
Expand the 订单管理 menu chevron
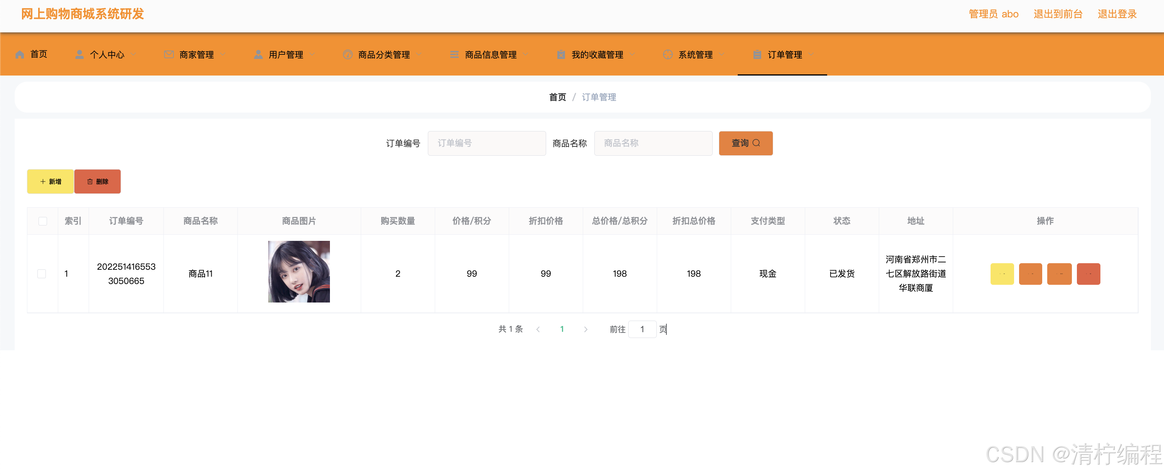click(x=811, y=55)
